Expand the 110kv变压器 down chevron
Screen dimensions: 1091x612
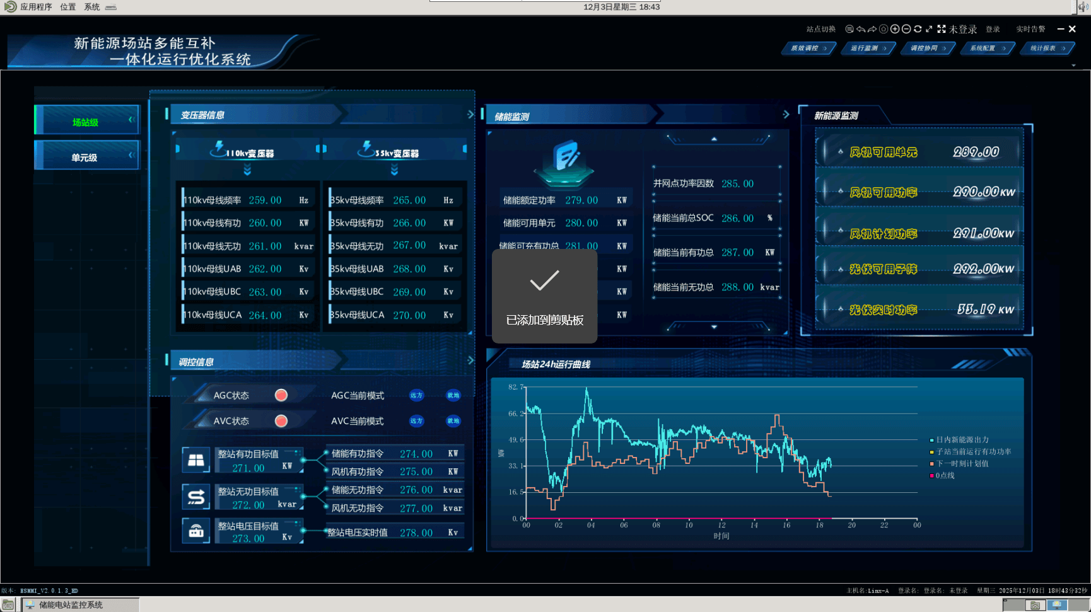coord(247,170)
